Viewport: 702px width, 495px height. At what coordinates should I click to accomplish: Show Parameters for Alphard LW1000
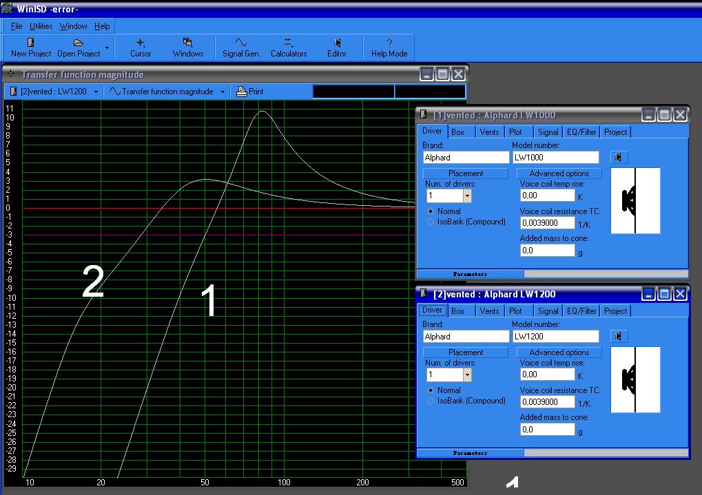[x=471, y=273]
